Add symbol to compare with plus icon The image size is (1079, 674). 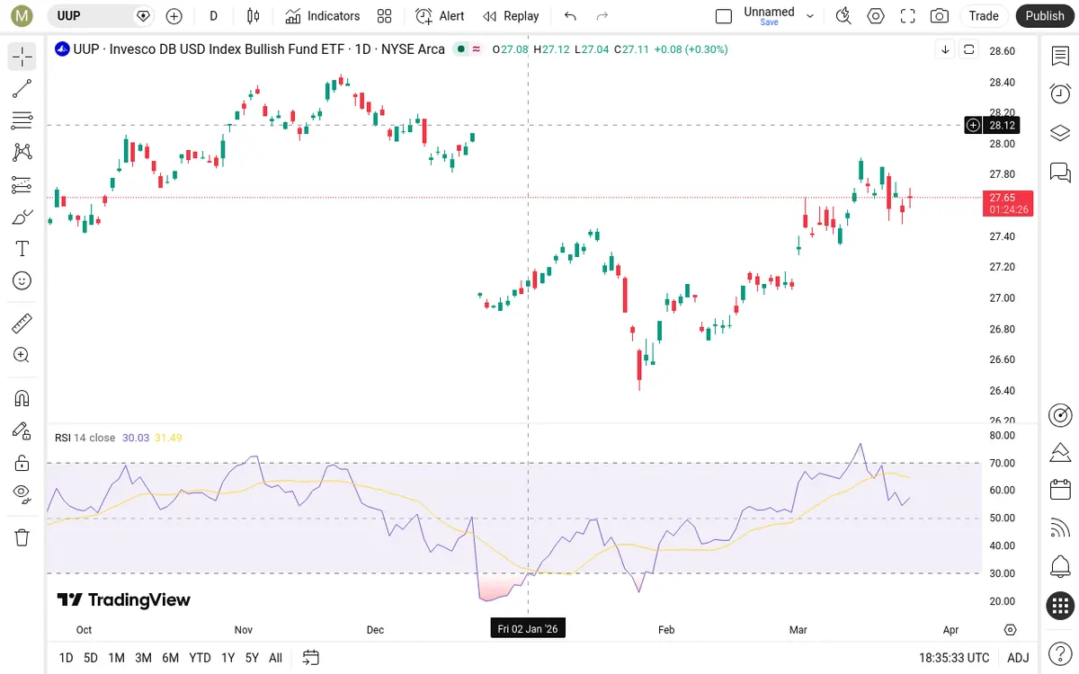point(174,15)
